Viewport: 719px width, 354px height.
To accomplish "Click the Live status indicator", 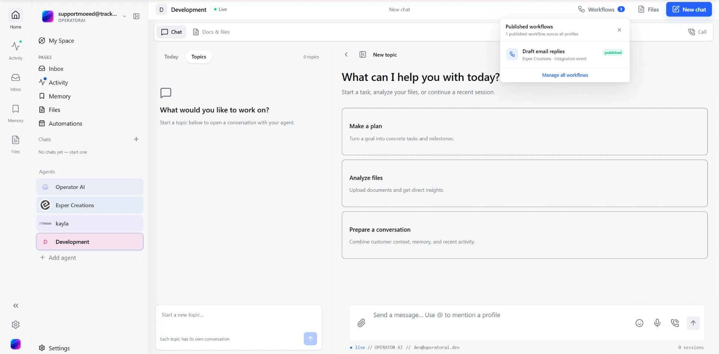I will click(x=221, y=9).
